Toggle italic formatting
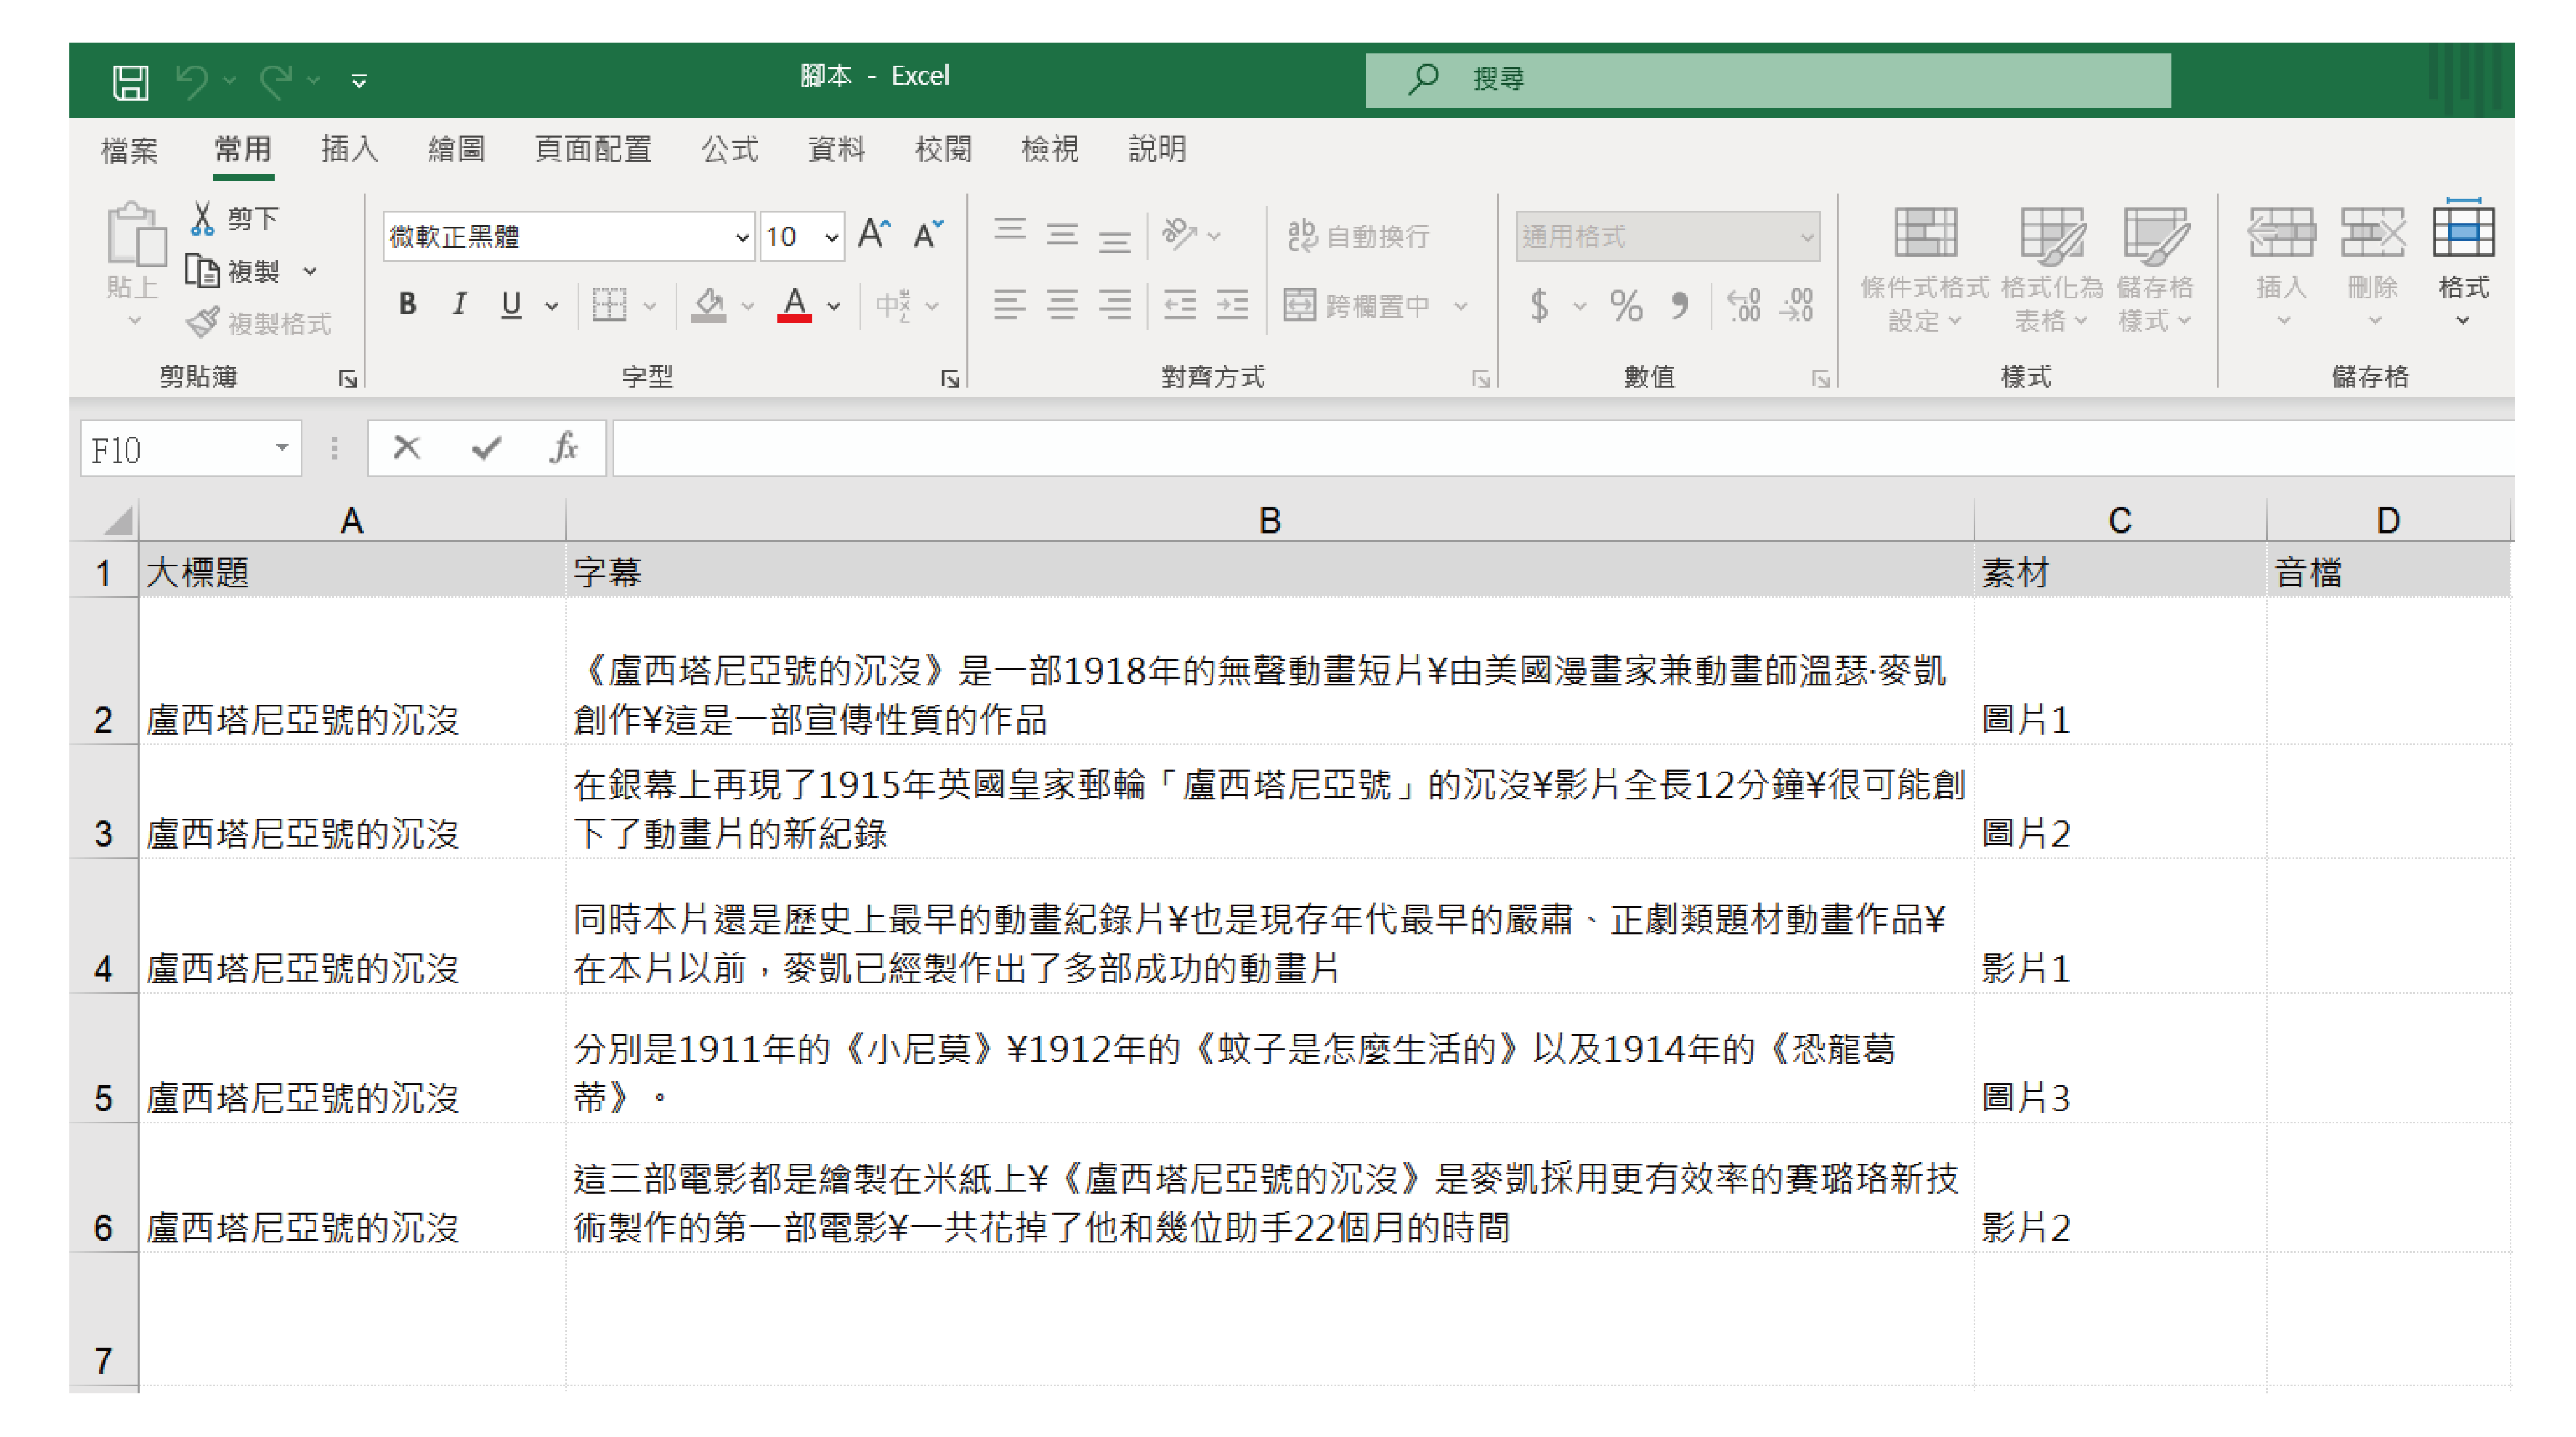2576x1437 pixels. point(459,304)
